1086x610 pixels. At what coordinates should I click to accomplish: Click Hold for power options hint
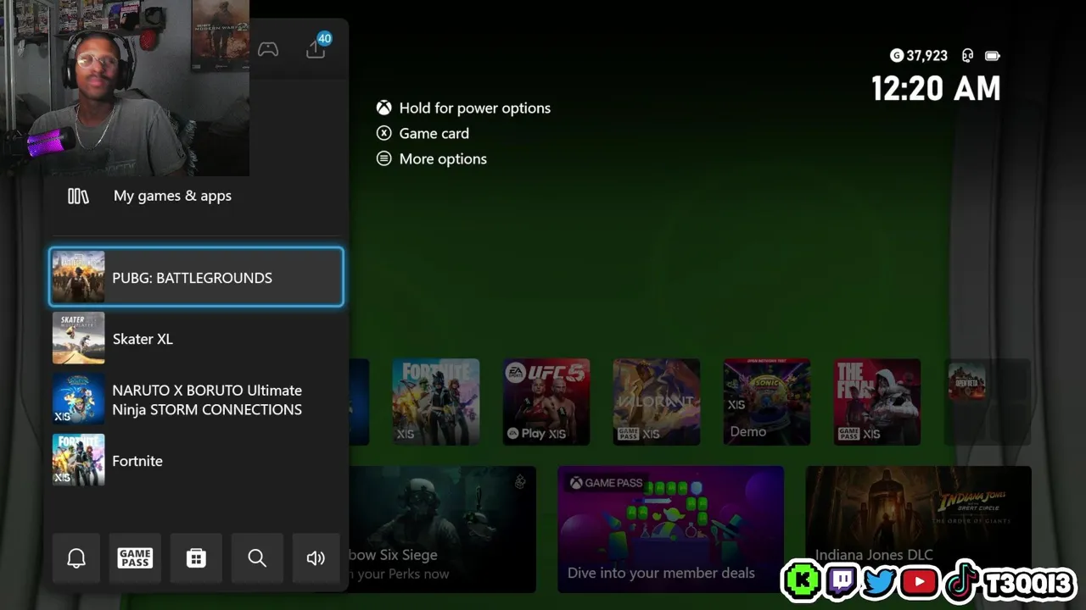(474, 108)
